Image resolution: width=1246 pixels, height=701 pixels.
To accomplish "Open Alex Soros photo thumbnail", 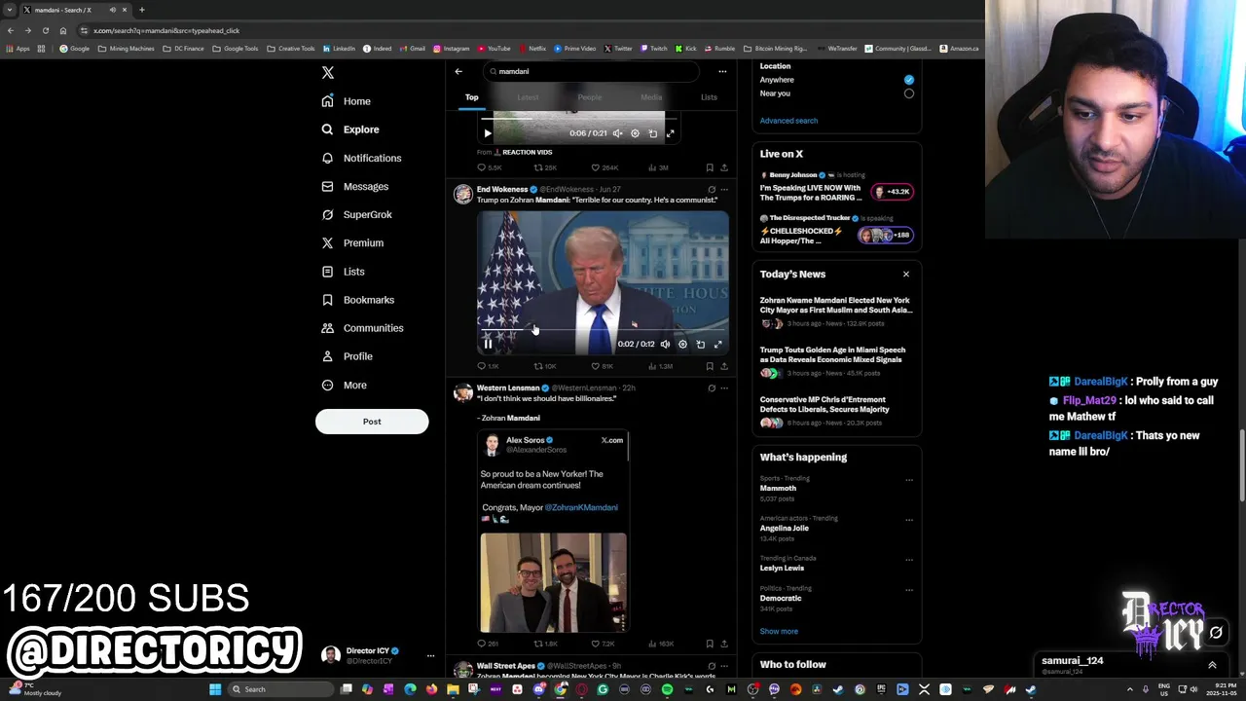I will point(553,582).
